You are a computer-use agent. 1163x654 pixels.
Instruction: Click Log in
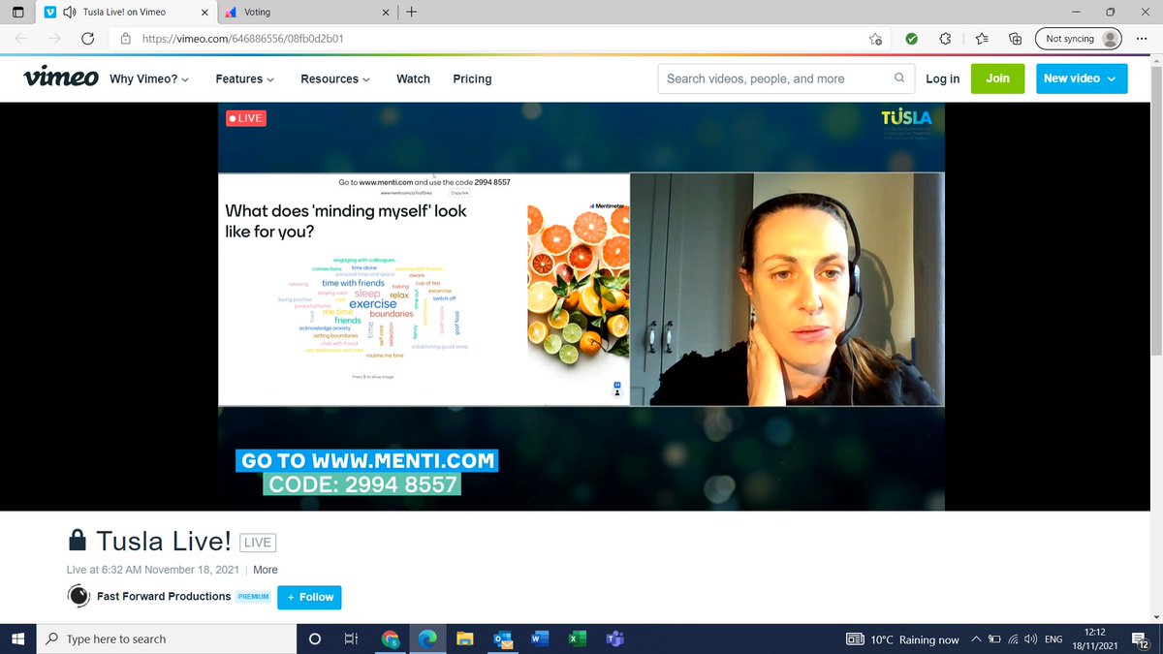pos(943,78)
